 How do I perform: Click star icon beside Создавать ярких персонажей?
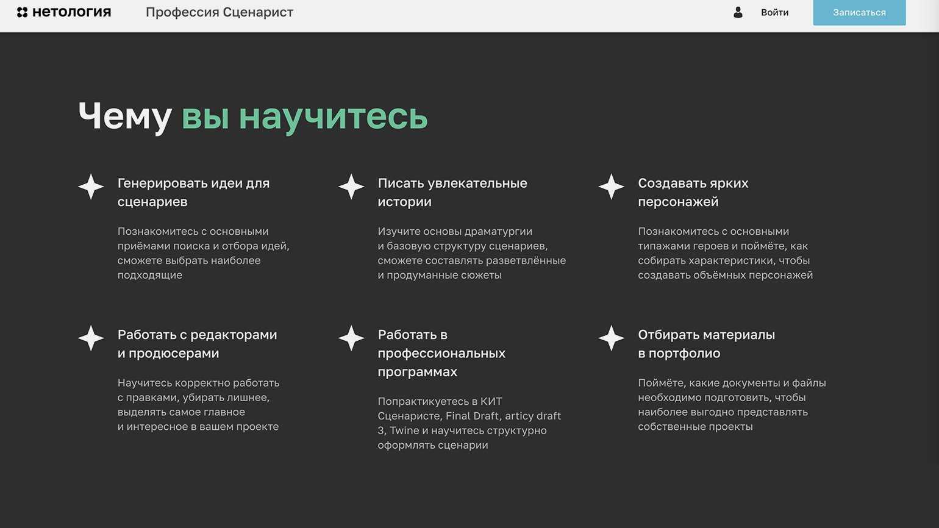tap(612, 187)
